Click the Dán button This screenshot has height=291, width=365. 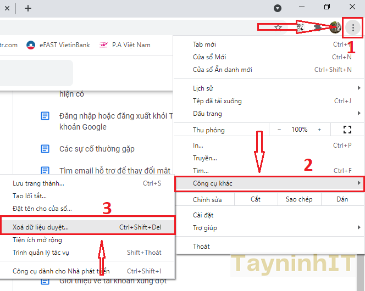pos(342,199)
